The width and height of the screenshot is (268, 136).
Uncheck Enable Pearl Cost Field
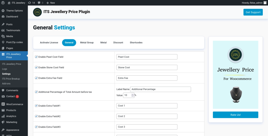pyautogui.click(x=36, y=57)
